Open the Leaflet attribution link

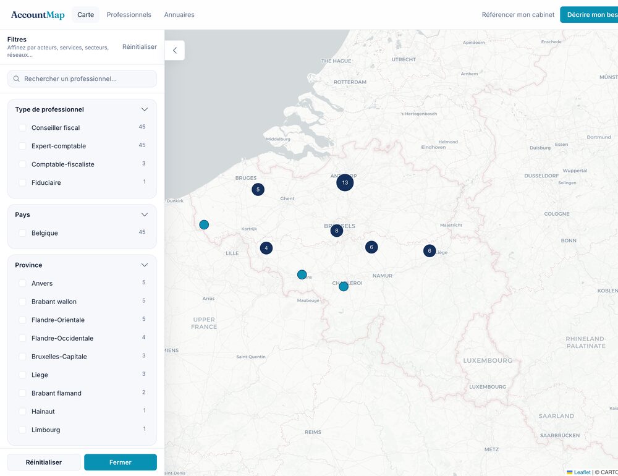point(582,472)
